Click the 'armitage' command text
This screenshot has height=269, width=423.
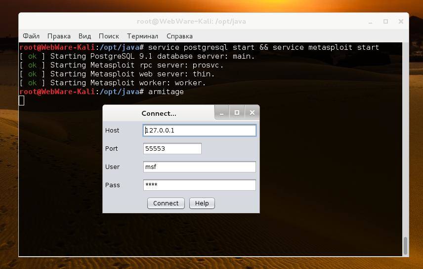pos(166,92)
